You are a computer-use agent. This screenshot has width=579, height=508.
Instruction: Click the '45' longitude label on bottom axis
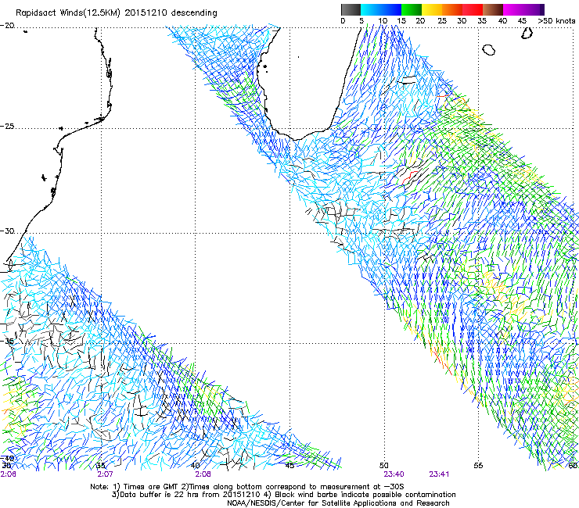[x=289, y=466]
